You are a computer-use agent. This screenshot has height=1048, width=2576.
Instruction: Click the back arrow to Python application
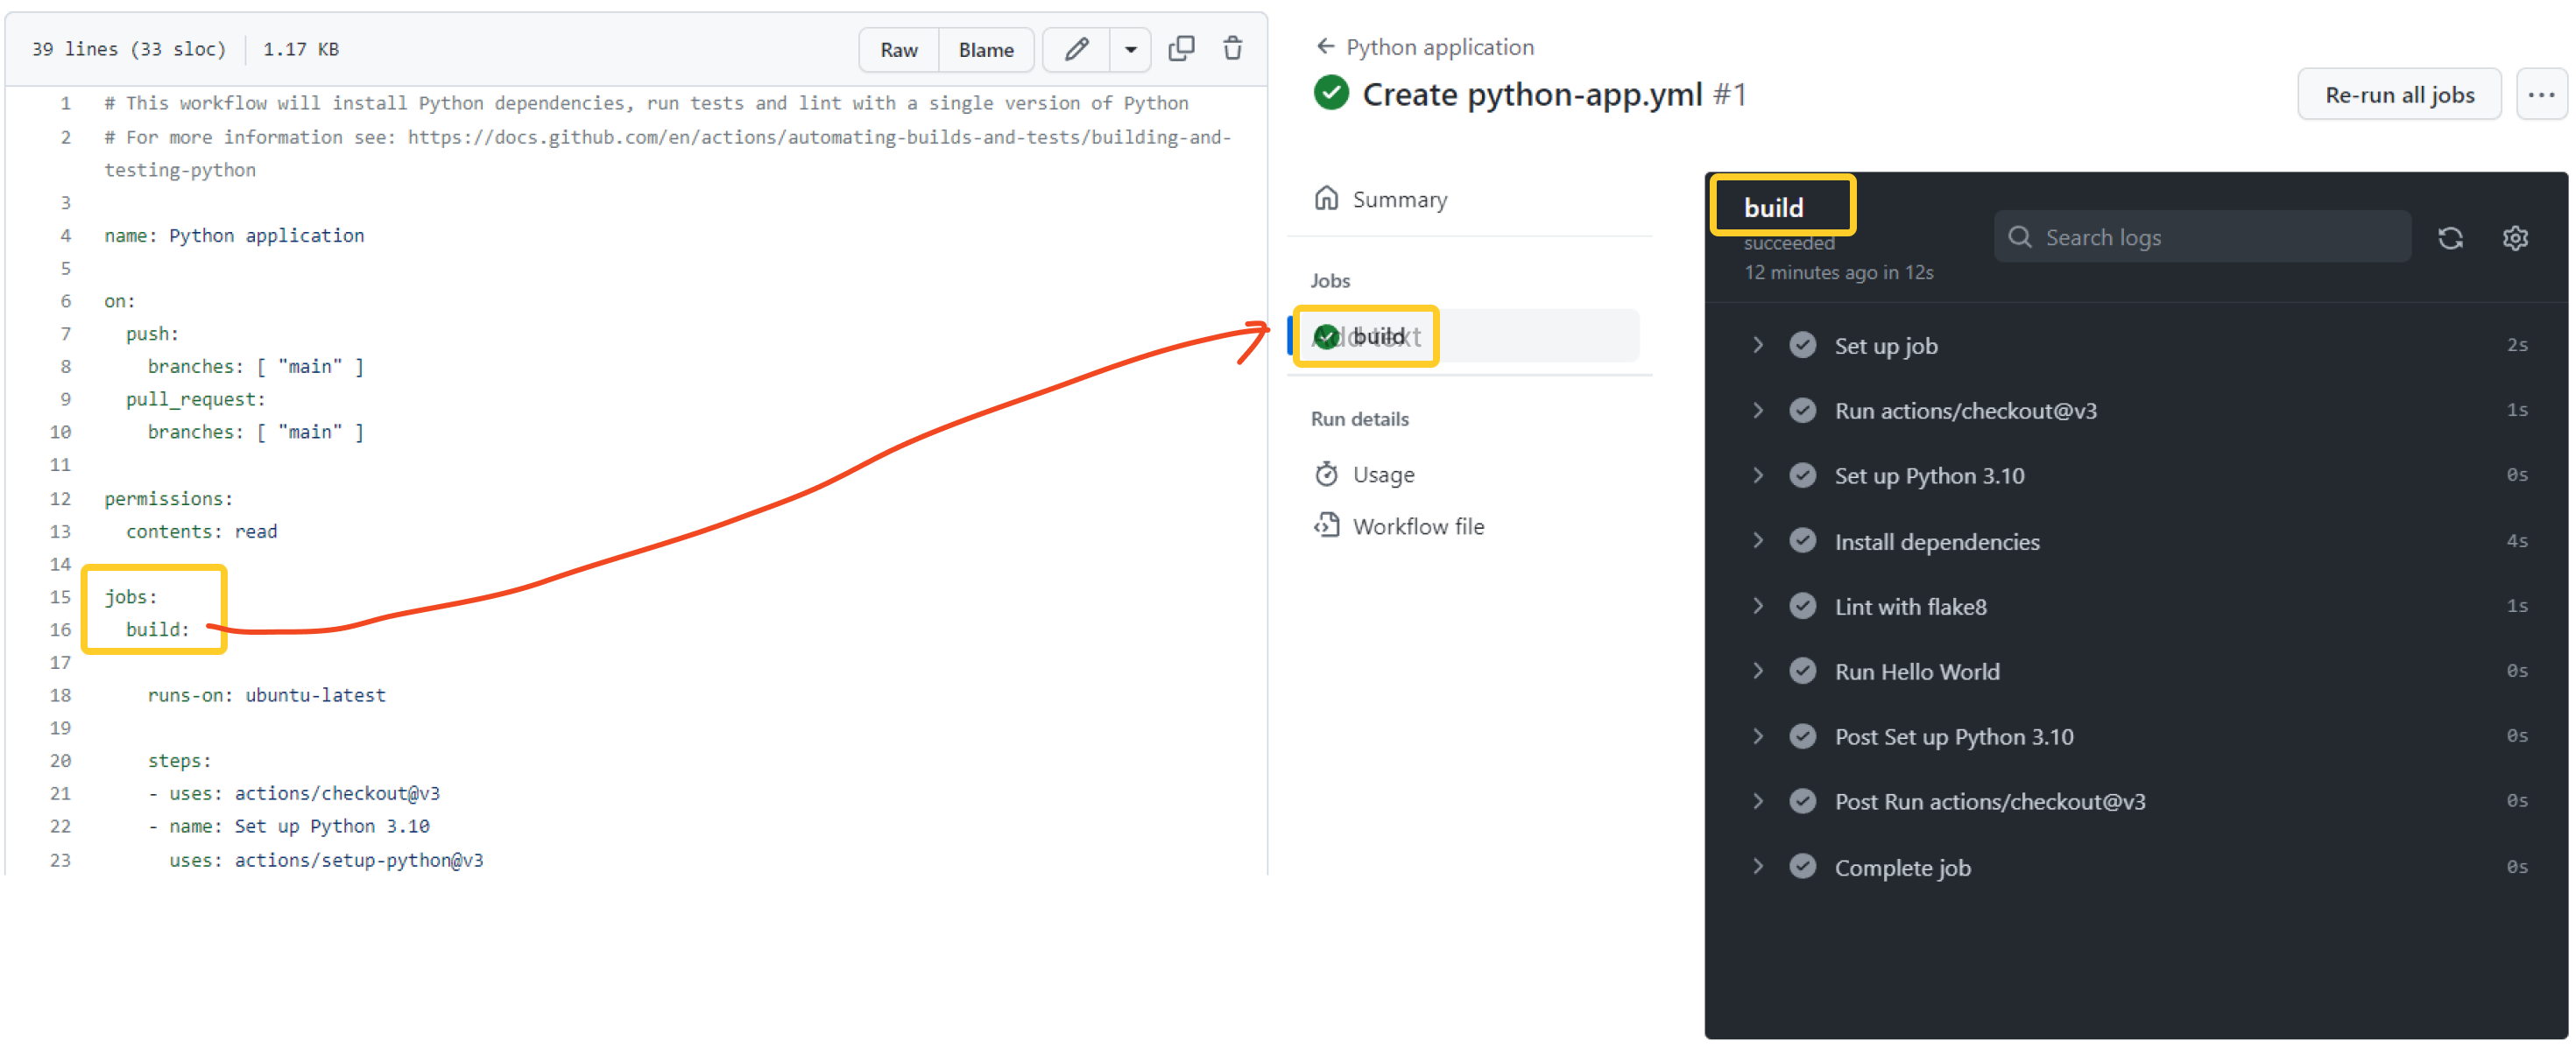coord(1325,47)
